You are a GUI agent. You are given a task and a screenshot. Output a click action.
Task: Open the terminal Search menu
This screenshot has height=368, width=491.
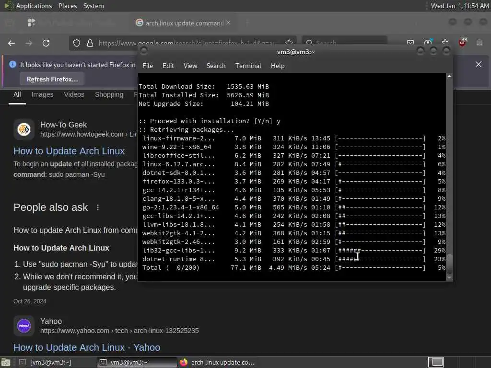pos(216,66)
